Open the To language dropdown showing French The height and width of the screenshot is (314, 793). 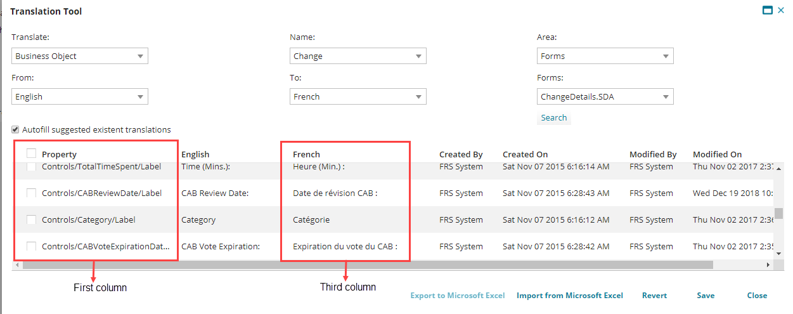pos(358,96)
